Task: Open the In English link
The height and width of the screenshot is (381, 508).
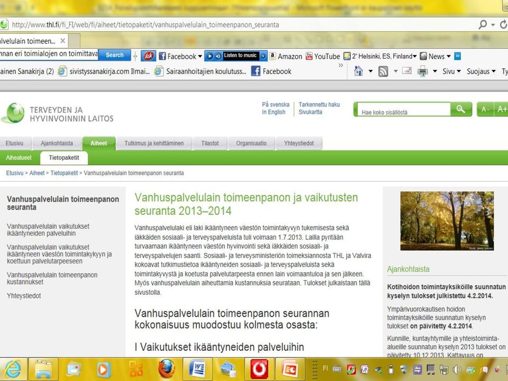Action: pos(274,112)
